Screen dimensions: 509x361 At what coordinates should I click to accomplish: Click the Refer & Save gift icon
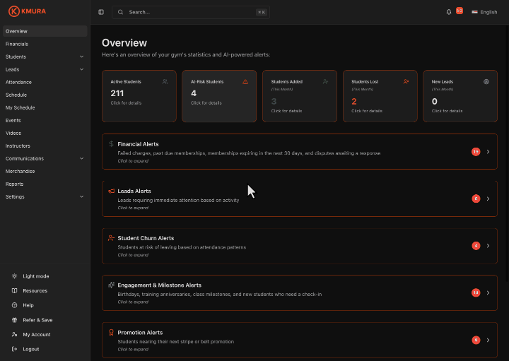[x=14, y=320]
